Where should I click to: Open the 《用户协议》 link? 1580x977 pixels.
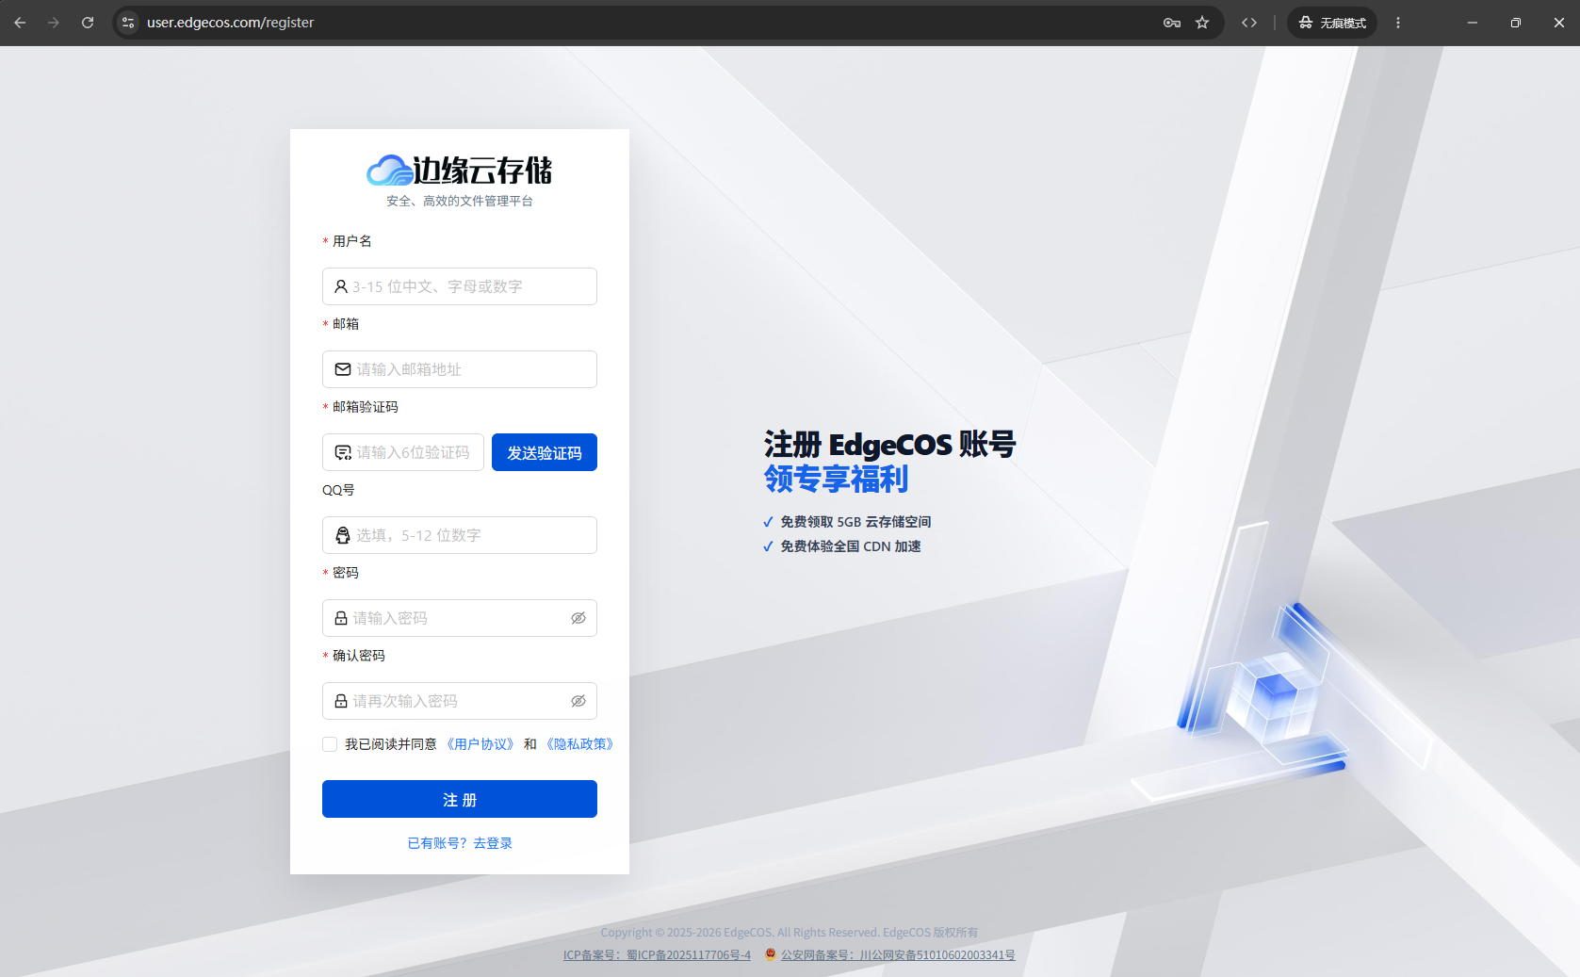coord(481,744)
